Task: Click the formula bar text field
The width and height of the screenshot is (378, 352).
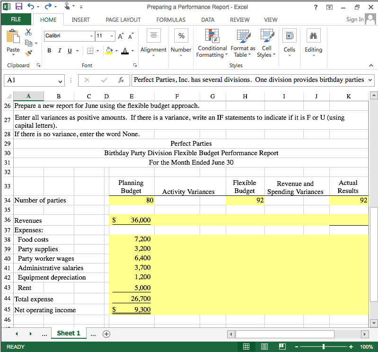Action: pyautogui.click(x=249, y=80)
